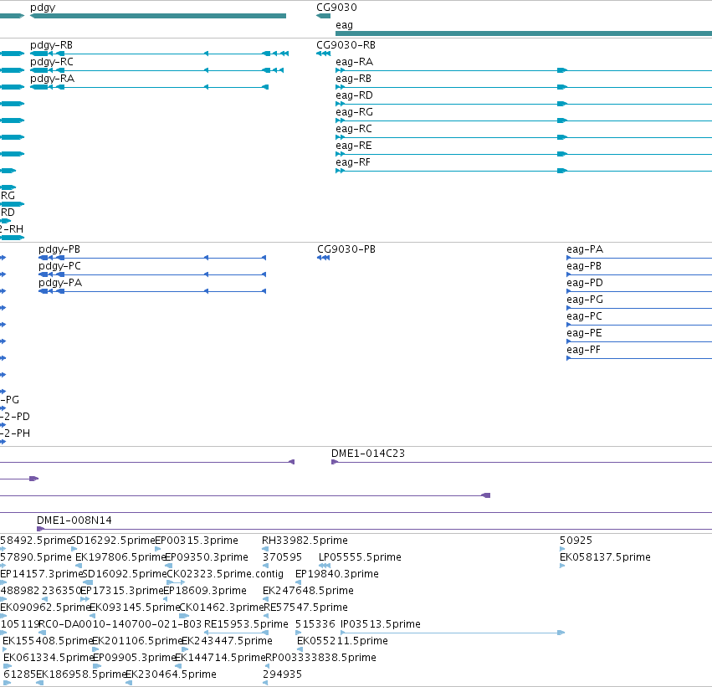The width and height of the screenshot is (712, 687).
Task: Select EST EK247648.5prime
Action: 309,591
